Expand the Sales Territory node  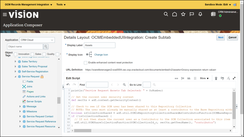15,61
